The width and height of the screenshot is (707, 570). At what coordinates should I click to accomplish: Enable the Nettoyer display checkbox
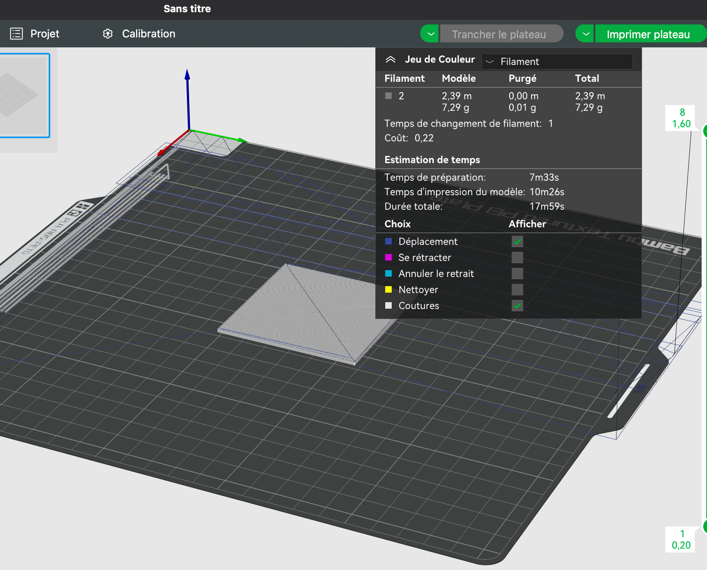pyautogui.click(x=517, y=290)
